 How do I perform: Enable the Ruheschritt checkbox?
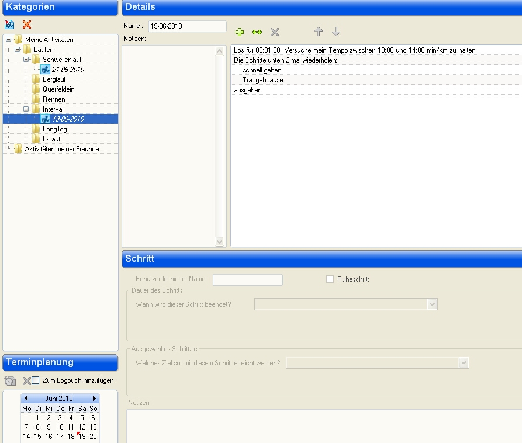[x=330, y=279]
